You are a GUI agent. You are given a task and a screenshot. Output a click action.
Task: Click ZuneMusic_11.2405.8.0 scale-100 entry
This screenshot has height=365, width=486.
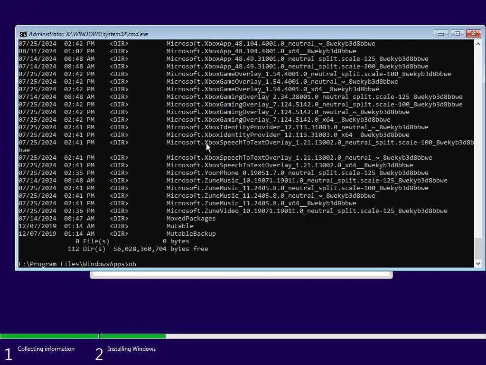coord(297,188)
